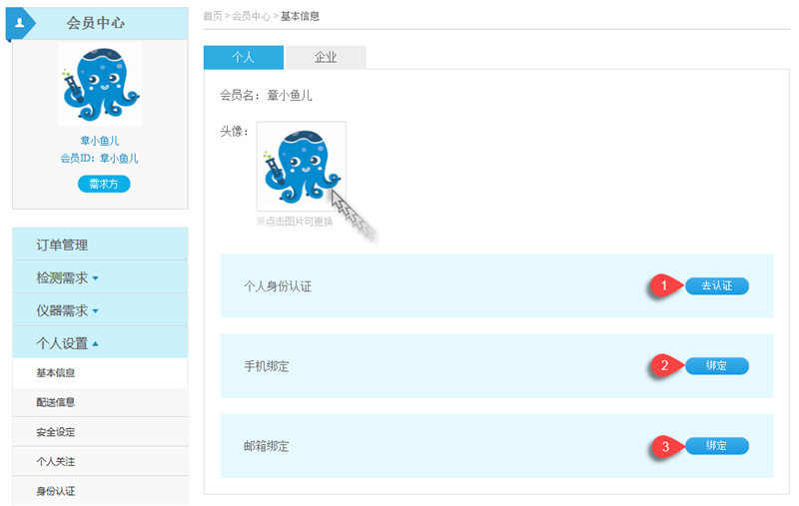
Task: Open 配送信息 in the sidebar menu
Action: (56, 402)
